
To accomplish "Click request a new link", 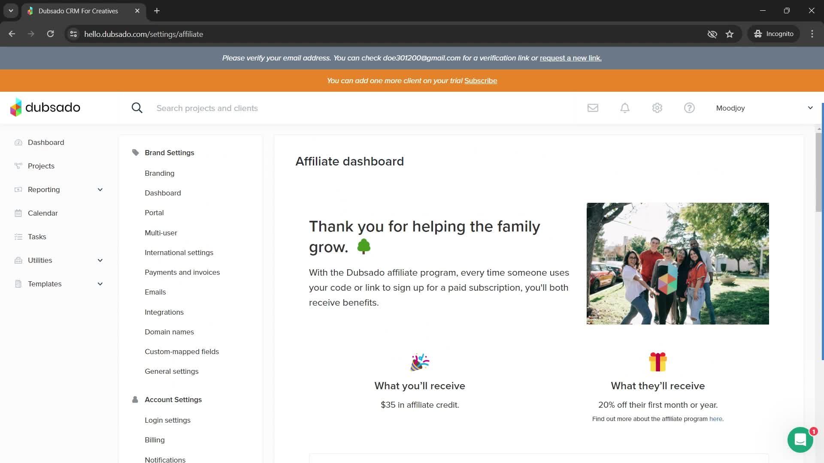I will click(571, 58).
